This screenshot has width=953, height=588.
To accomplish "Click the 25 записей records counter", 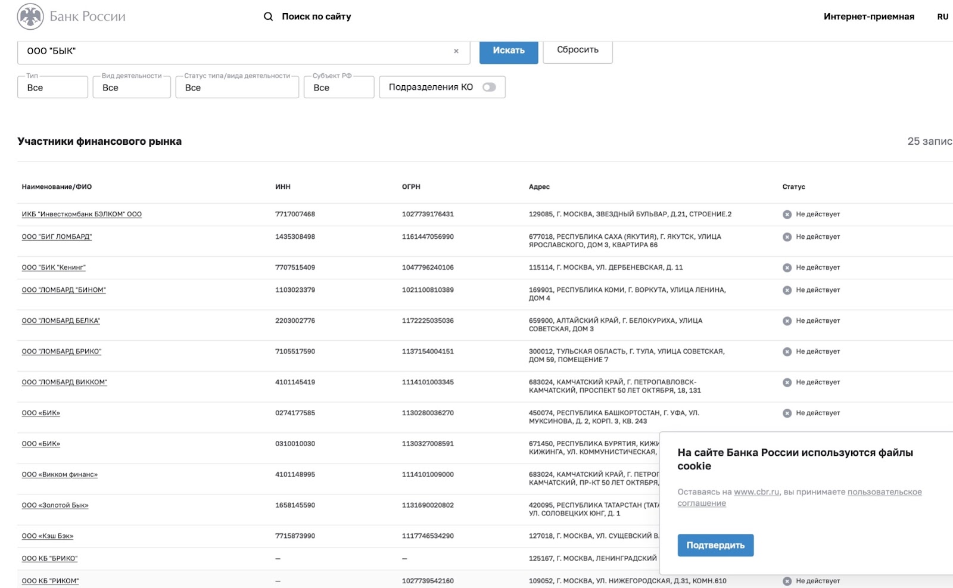I will (x=930, y=142).
